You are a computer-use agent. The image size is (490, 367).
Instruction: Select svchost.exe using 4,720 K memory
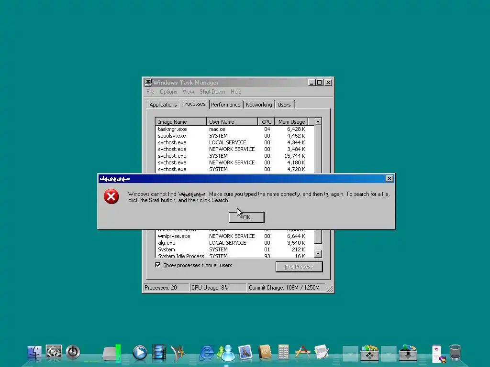coord(234,169)
